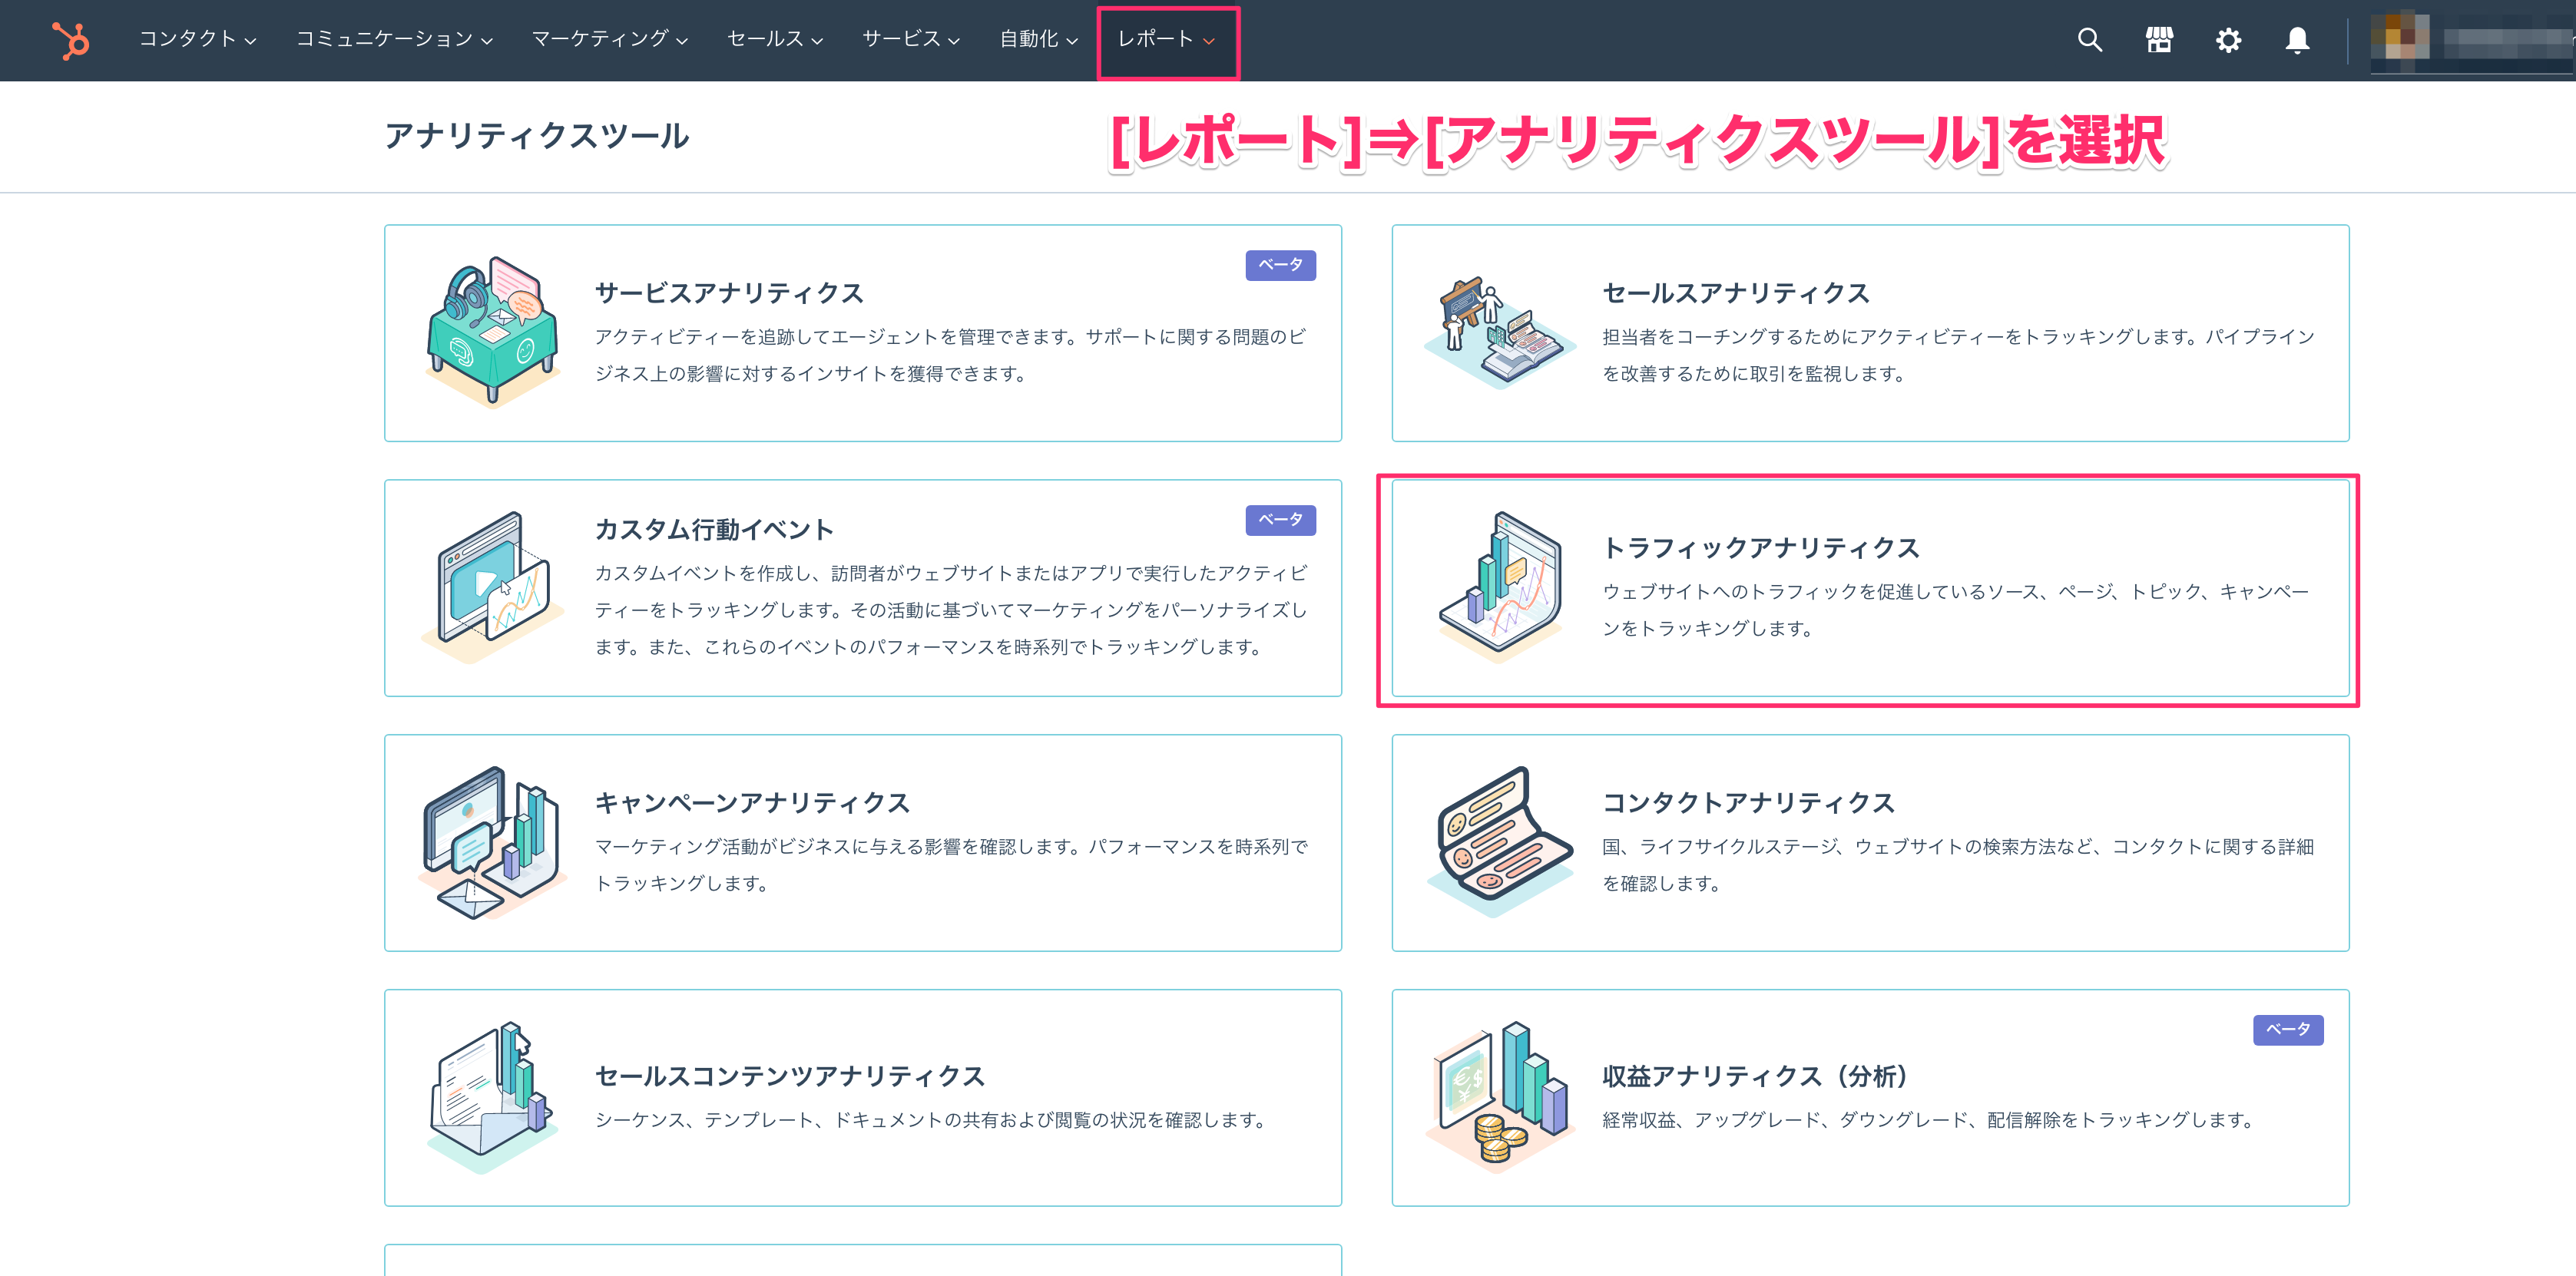Open the search magnifier icon
The image size is (2576, 1276).
[2089, 40]
